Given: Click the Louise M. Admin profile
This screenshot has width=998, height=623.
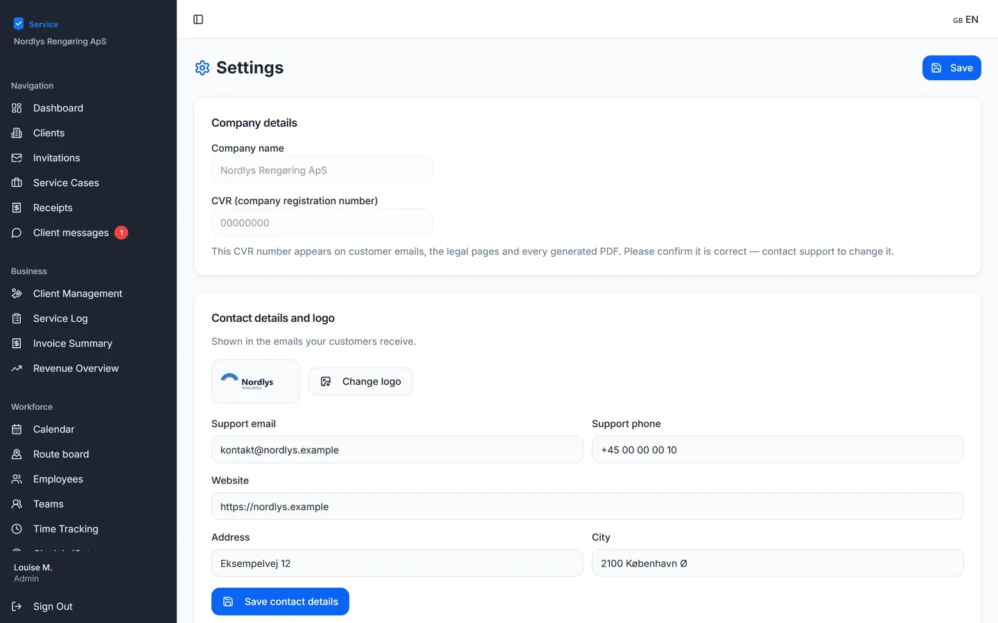Looking at the screenshot, I should (33, 572).
